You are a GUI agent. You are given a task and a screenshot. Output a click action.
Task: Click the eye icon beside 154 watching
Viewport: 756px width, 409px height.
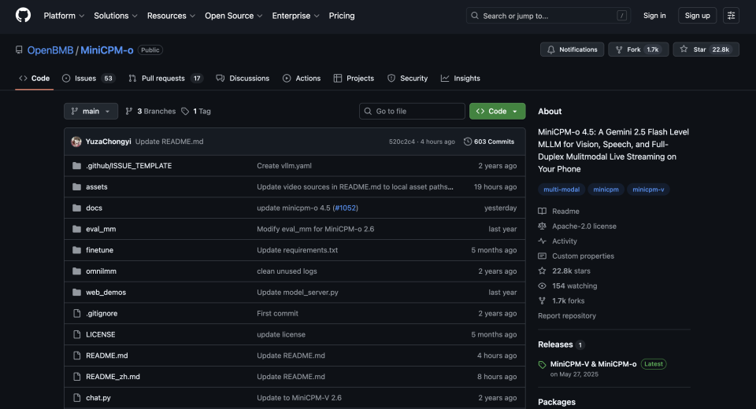[542, 286]
